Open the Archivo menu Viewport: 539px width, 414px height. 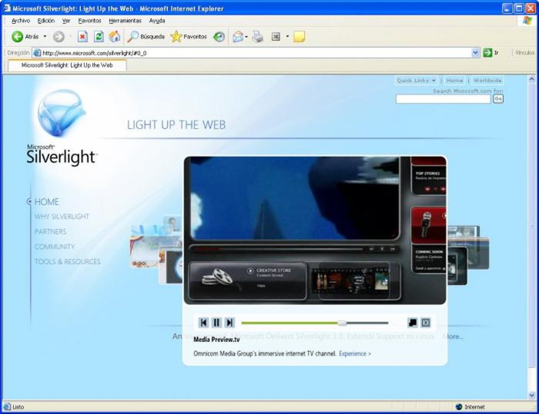click(x=21, y=21)
